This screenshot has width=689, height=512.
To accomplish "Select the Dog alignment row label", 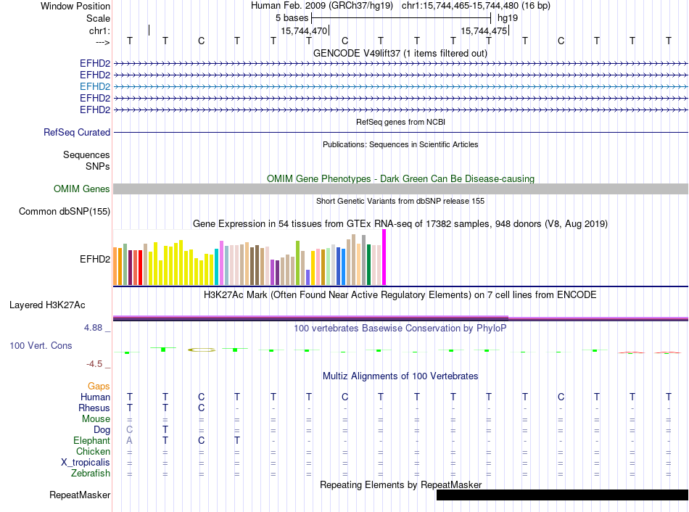I will [102, 430].
